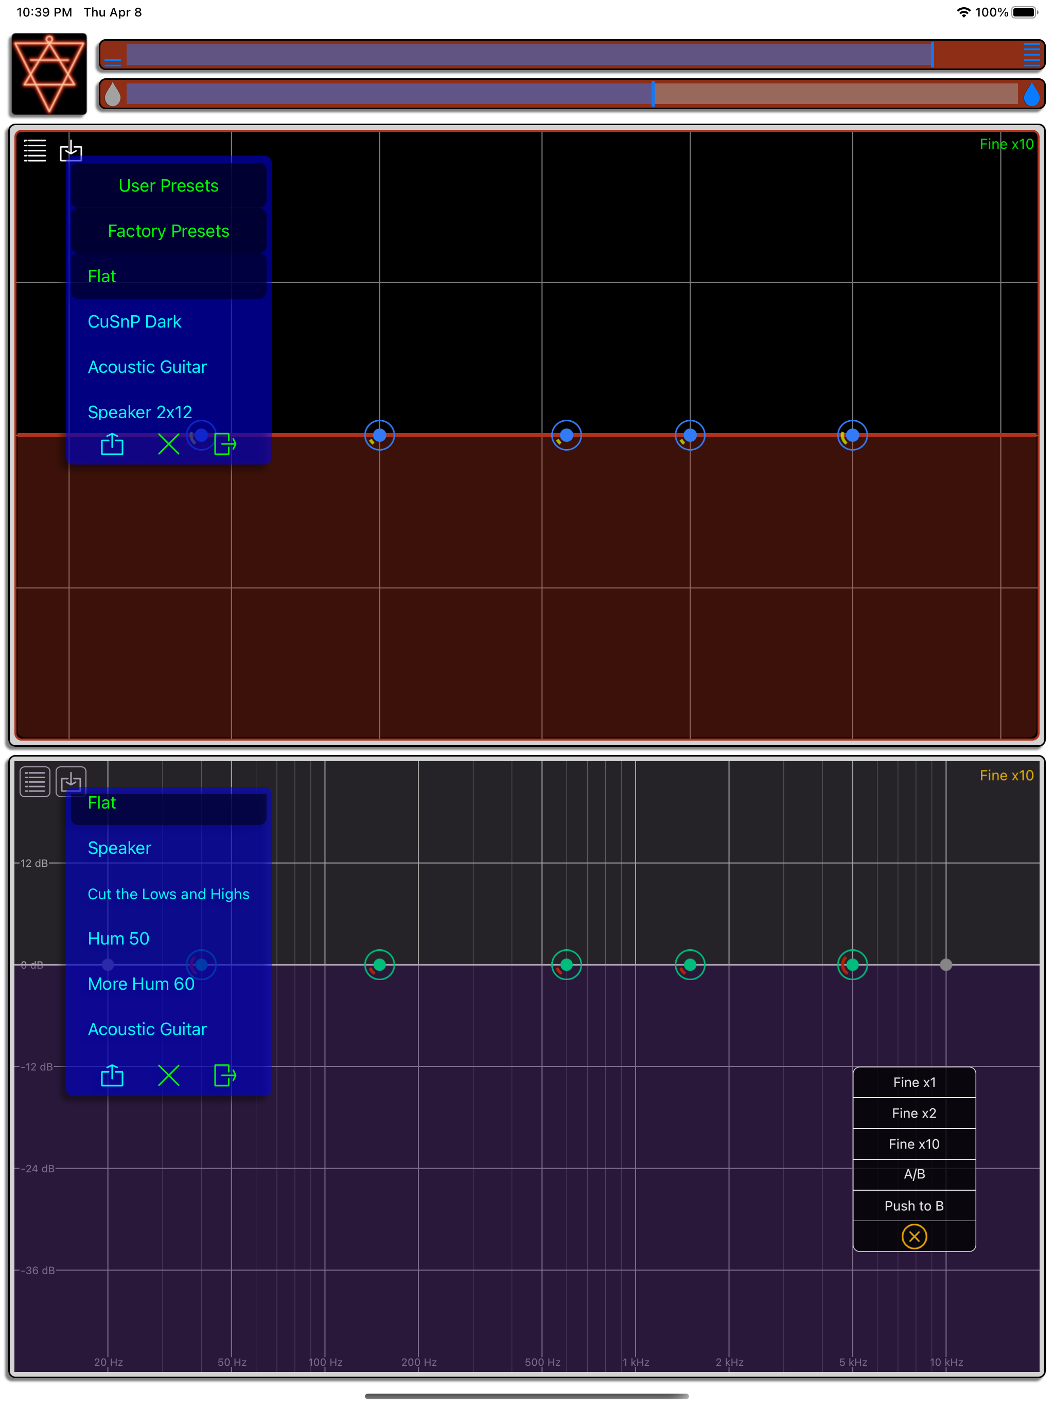Delete preset using the green X icon

pyautogui.click(x=168, y=444)
